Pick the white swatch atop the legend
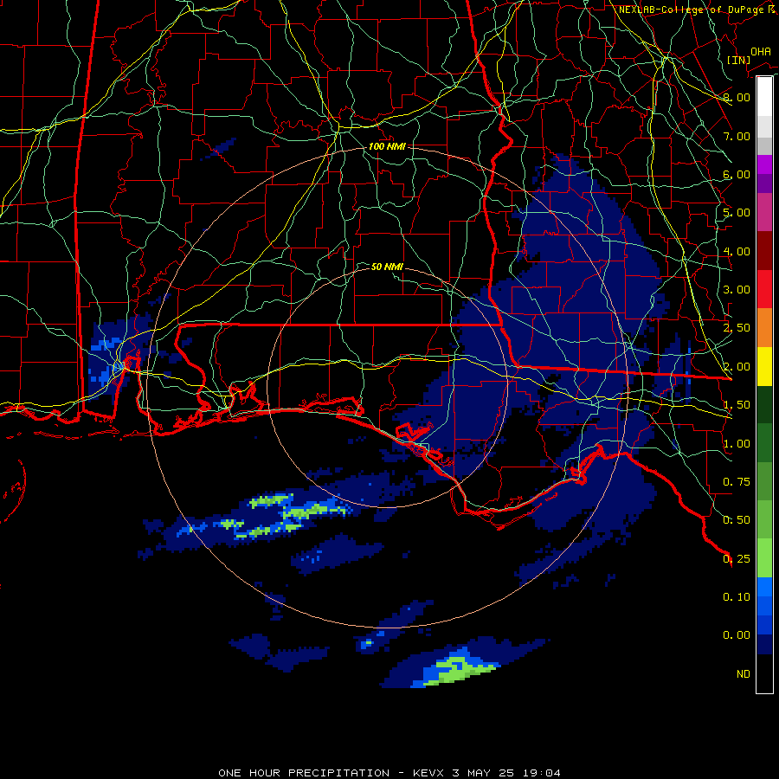Viewport: 779px width, 779px height. 764,97
